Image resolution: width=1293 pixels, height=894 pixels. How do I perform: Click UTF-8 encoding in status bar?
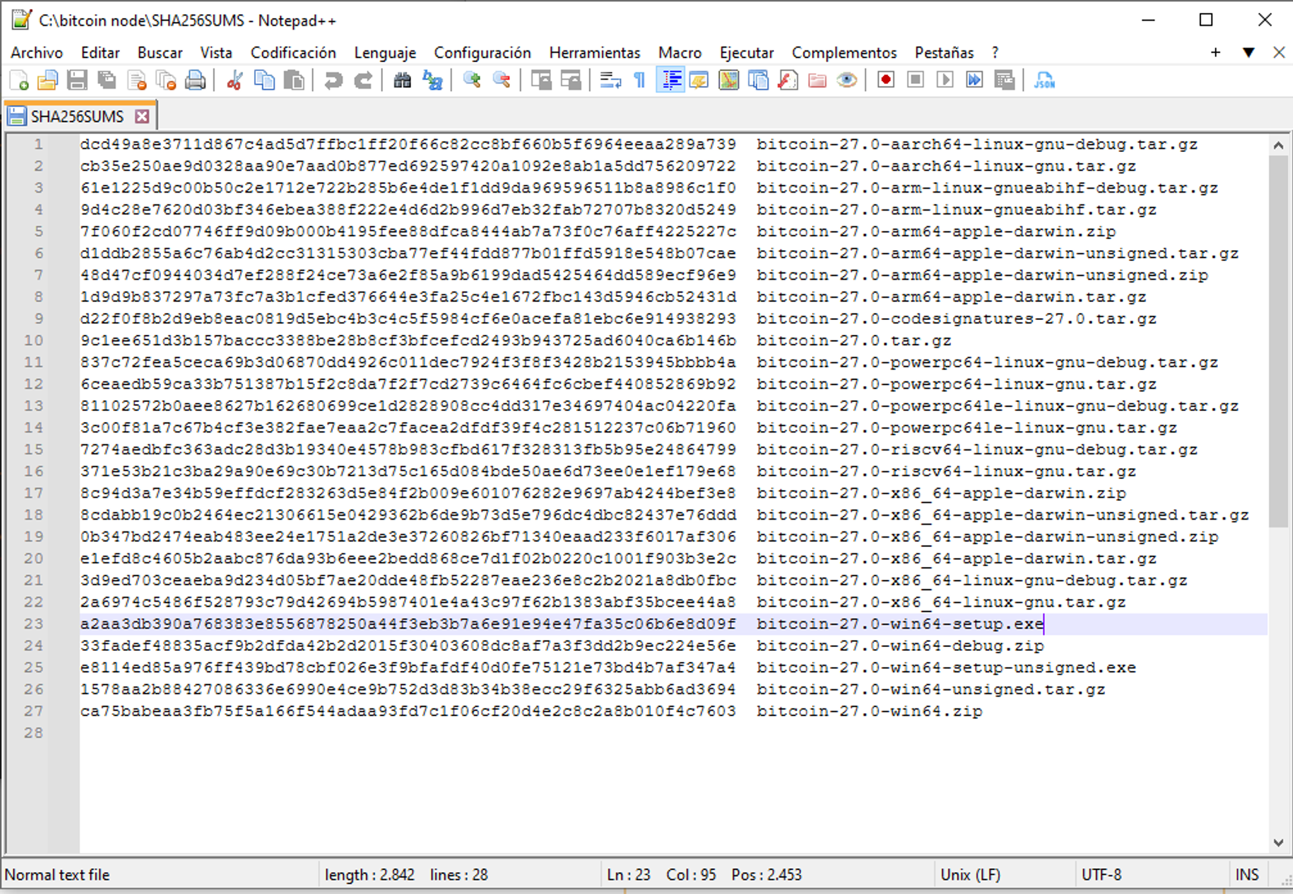tap(1101, 875)
